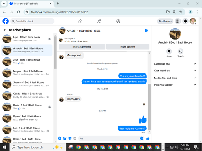Click the back arrow beside Marketplace
The image size is (202, 151).
5,30
